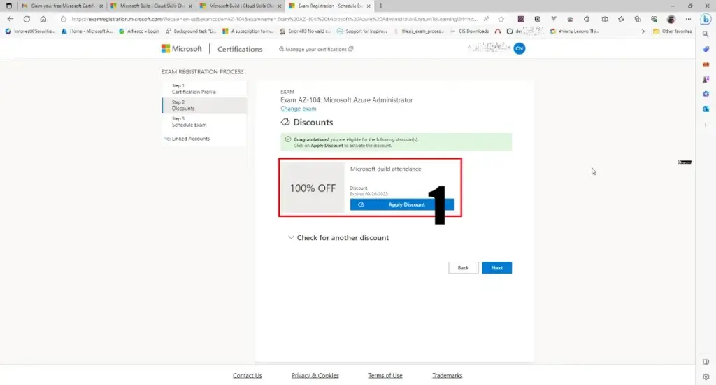This screenshot has width=716, height=385.
Task: Click the address bar URL field
Action: (274, 19)
